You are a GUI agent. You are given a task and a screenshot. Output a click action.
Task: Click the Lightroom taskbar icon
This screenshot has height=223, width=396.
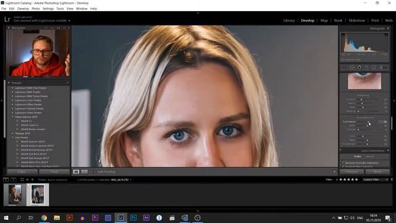(121, 217)
